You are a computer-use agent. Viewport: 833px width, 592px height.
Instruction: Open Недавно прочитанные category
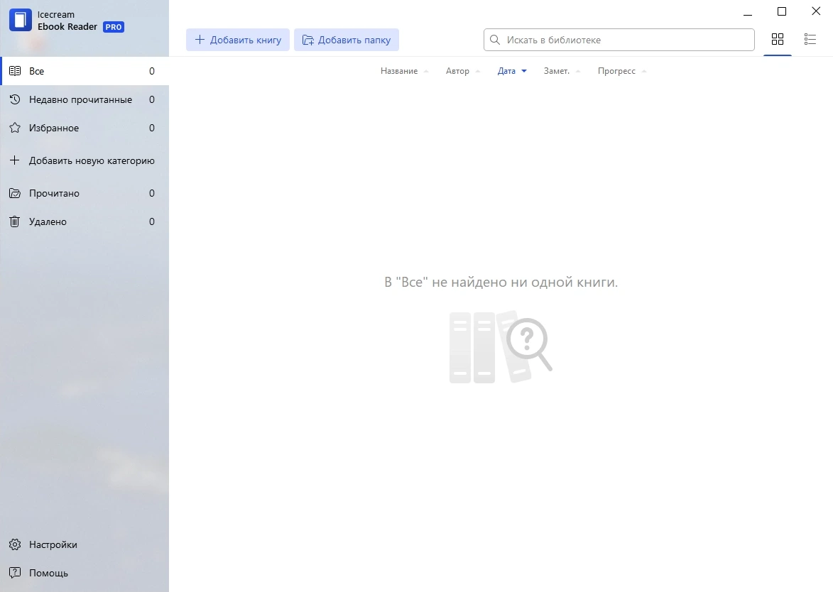85,100
